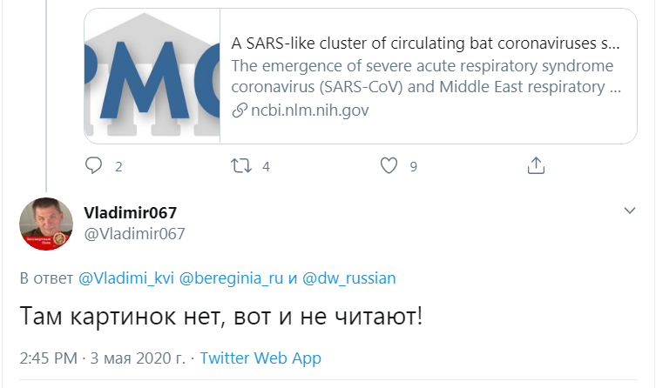Click the Twitter Web App source link
Viewport: 656px width, 388px height.
click(x=260, y=358)
